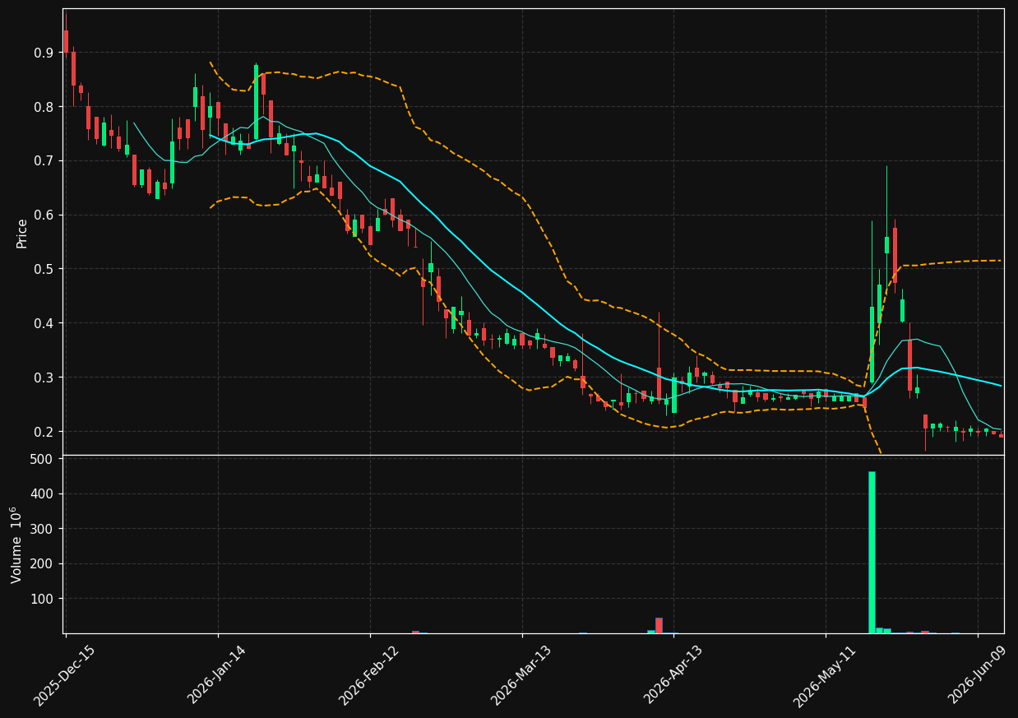Click the 100 volume tick label
This screenshot has width=1018, height=718.
[42, 599]
